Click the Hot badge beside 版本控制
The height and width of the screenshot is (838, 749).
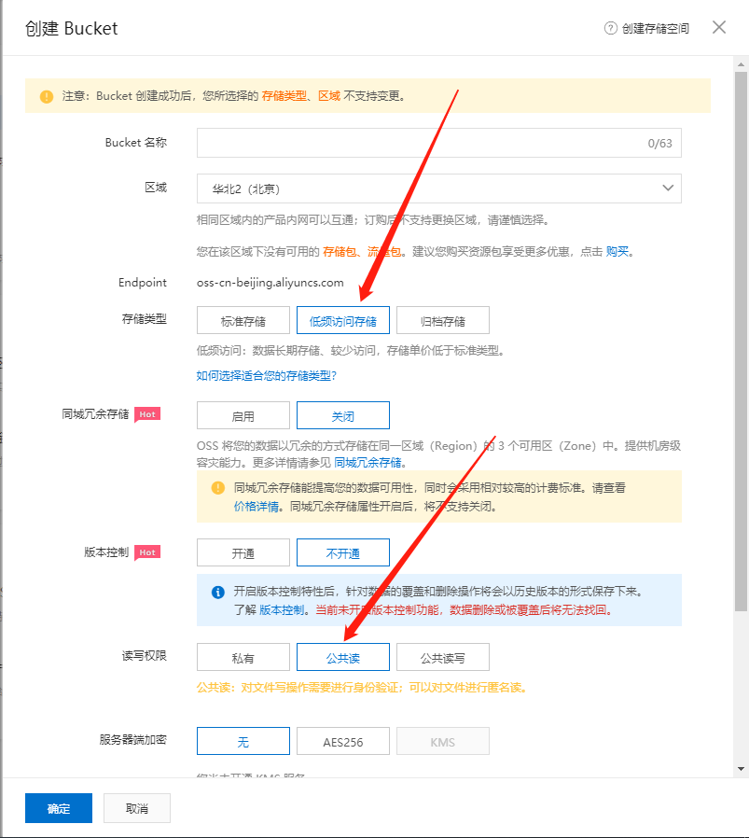[147, 552]
